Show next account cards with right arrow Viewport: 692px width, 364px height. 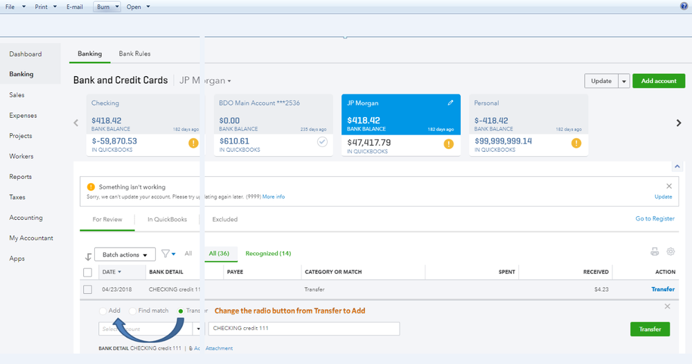point(679,123)
